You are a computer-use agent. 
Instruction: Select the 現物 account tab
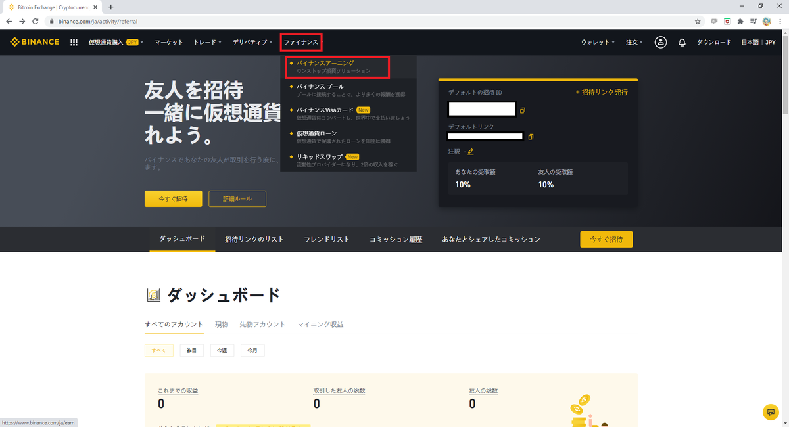(x=222, y=325)
